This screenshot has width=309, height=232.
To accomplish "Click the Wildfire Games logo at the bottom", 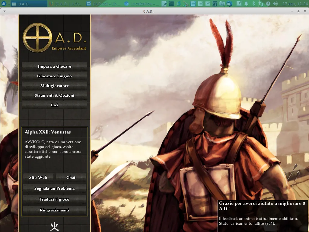I will coord(55,227).
